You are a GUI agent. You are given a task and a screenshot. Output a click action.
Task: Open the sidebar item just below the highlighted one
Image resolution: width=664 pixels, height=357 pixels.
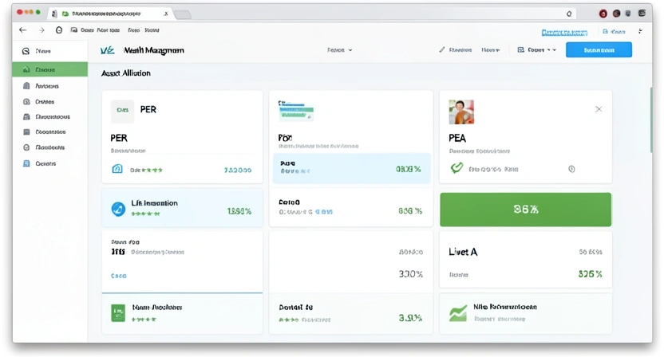41,86
